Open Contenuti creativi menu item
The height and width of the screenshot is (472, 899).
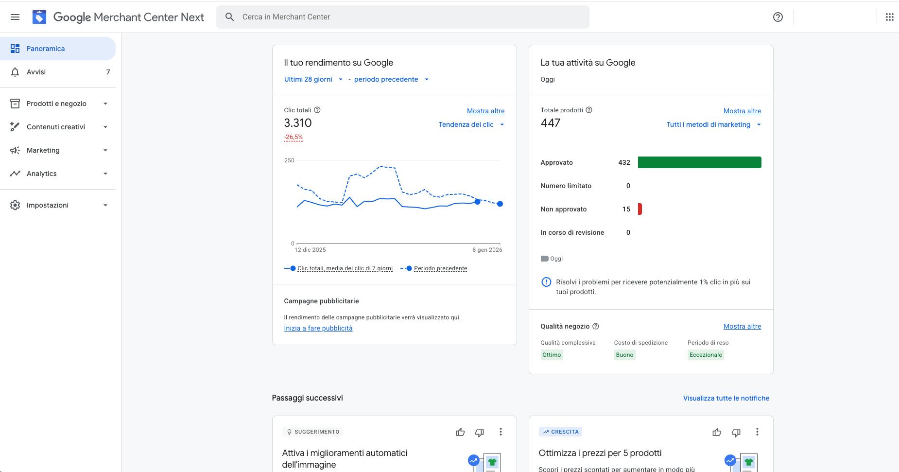click(58, 127)
